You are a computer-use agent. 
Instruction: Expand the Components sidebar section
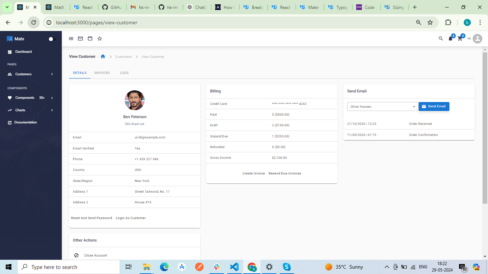[31, 98]
